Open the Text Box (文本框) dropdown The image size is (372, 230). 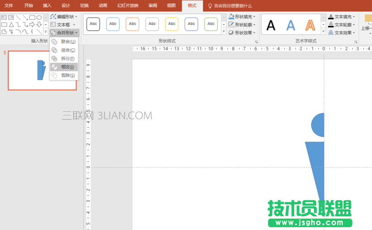pos(63,25)
